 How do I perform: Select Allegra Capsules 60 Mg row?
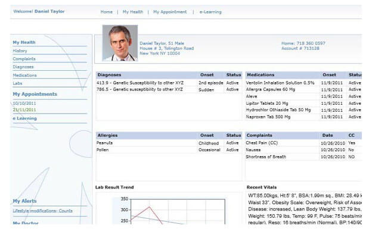pyautogui.click(x=303, y=89)
